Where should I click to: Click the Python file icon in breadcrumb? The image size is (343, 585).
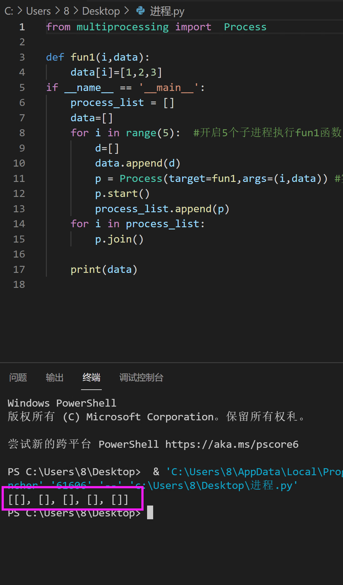(x=140, y=11)
